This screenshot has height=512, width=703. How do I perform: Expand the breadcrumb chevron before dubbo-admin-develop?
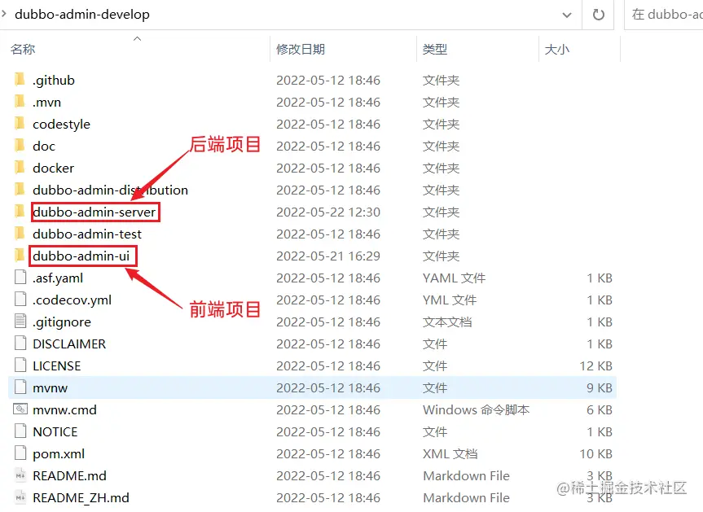[4, 14]
